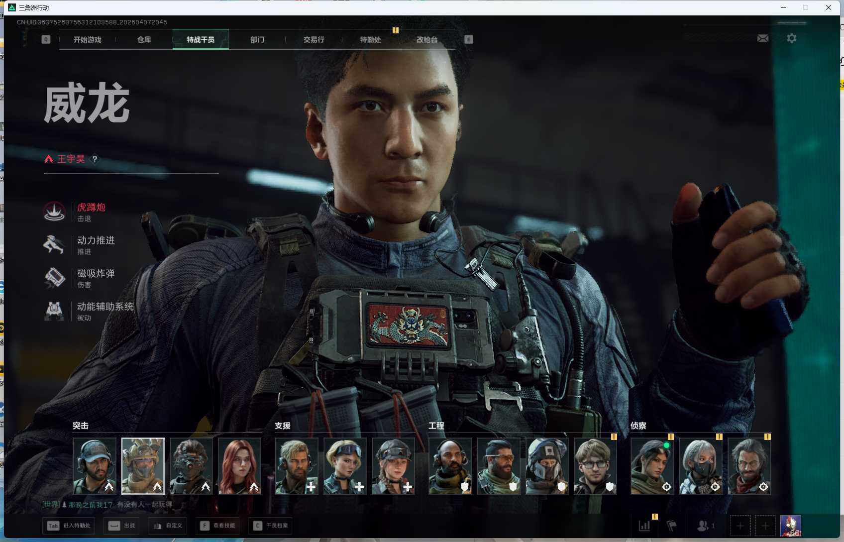
Task: Choose the assault operator with night-vision goggles
Action: pyautogui.click(x=191, y=466)
